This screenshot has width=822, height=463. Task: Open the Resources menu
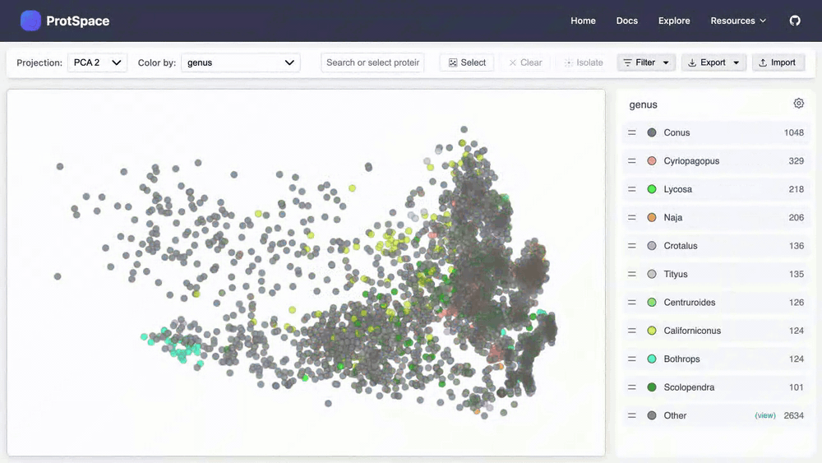pos(738,21)
